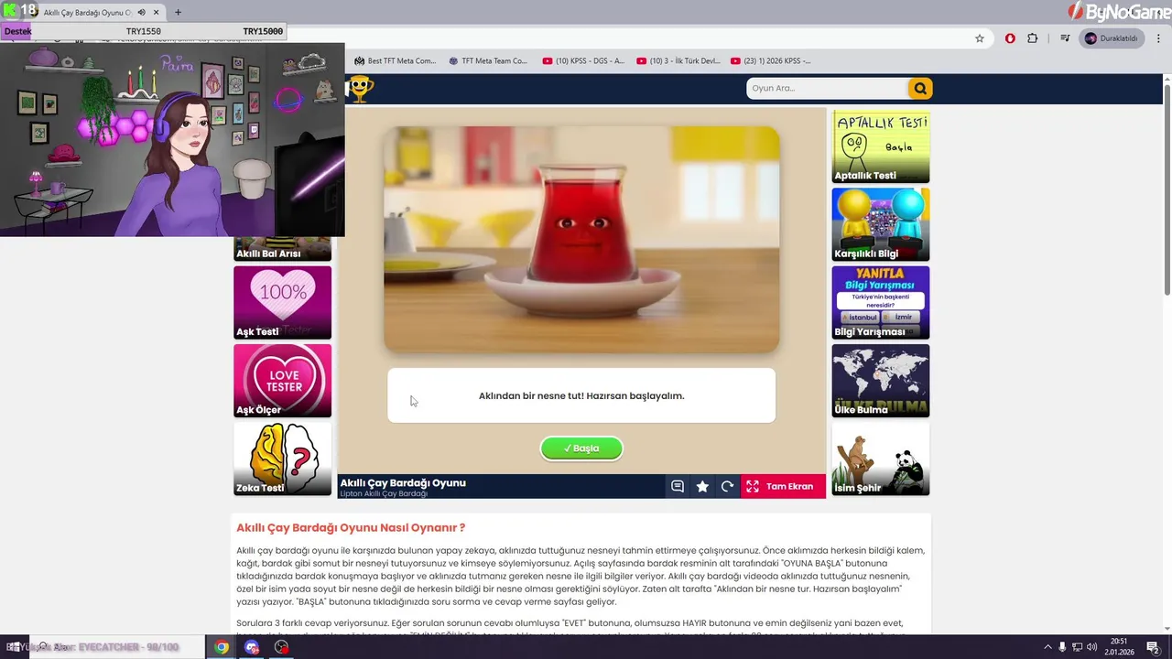Open the (10) KPSS - DGS bookmark
Viewport: 1172px width, 659px height.
click(583, 61)
